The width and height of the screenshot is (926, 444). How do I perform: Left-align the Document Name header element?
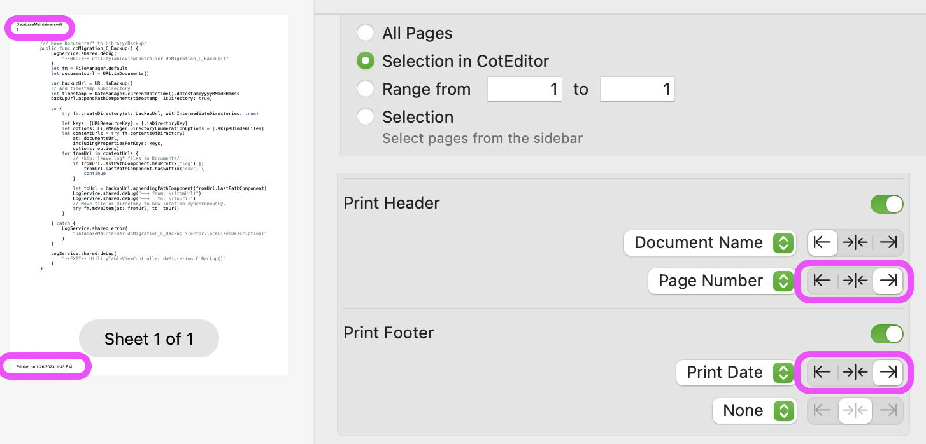pyautogui.click(x=822, y=242)
